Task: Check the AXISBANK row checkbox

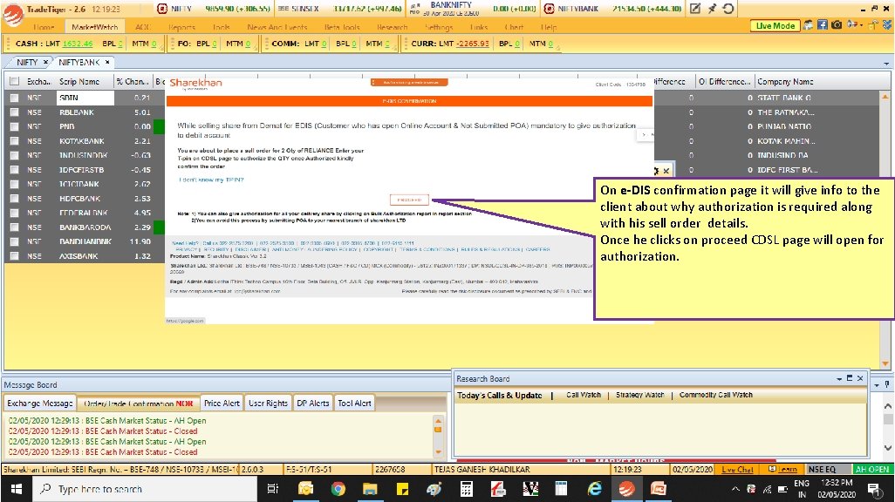Action: (x=14, y=256)
